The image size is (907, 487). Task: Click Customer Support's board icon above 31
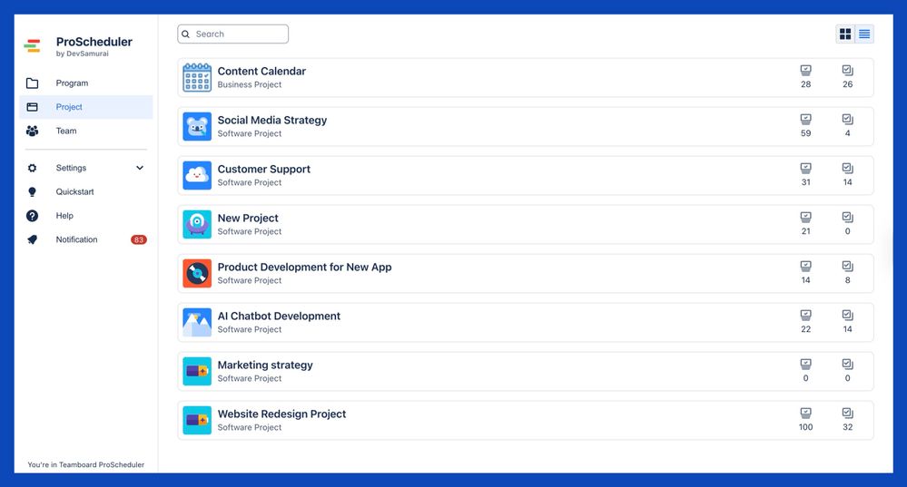(x=806, y=169)
